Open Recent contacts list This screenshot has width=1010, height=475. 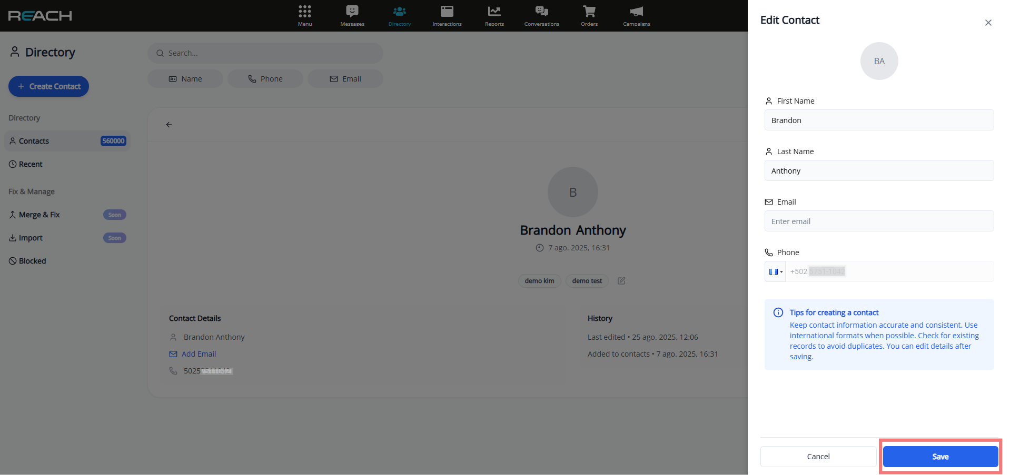(67, 164)
